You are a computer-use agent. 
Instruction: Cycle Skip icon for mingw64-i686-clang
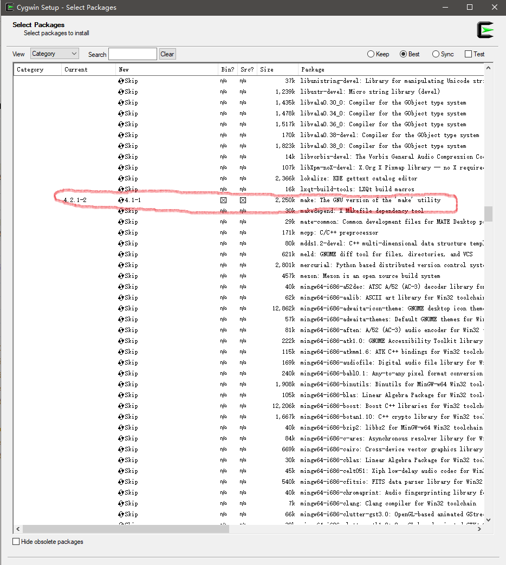[x=121, y=503]
